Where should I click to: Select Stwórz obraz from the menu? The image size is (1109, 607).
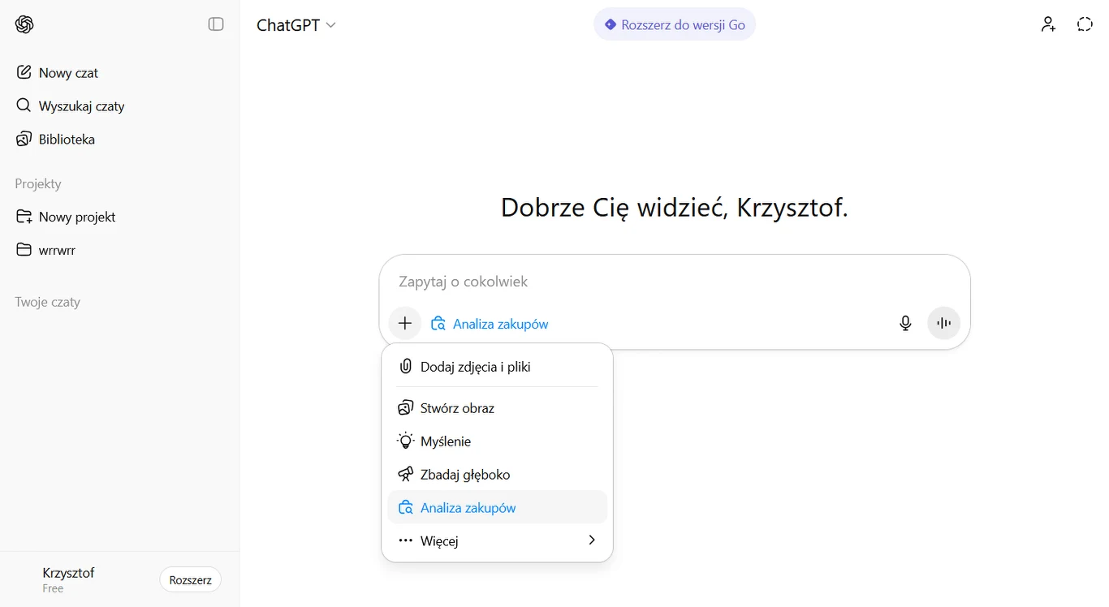(x=457, y=407)
